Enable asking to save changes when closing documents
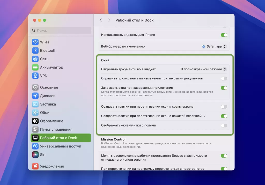 click(224, 78)
